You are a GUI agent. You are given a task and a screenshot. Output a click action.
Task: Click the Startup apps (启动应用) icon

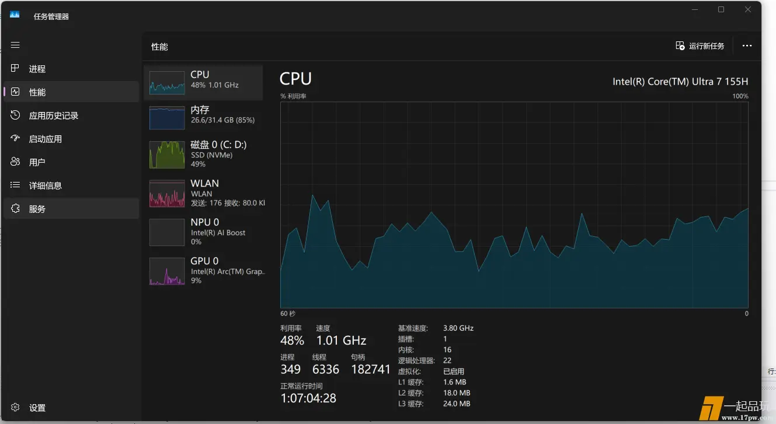(15, 138)
